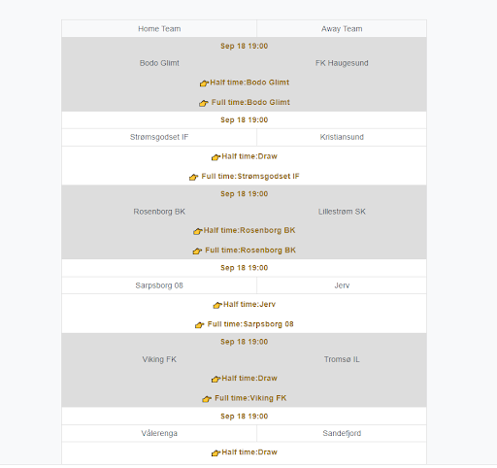Click the Strømsgodset IF team cell

click(x=159, y=137)
